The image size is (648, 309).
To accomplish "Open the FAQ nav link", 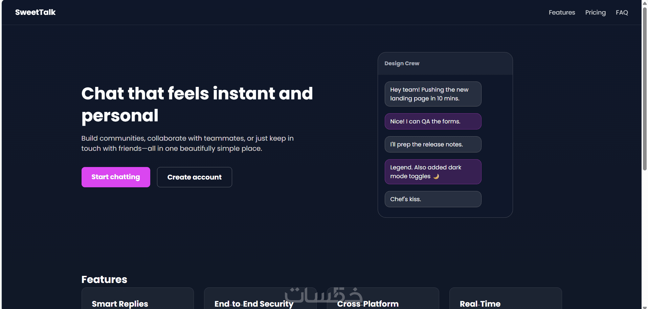I will [x=622, y=13].
